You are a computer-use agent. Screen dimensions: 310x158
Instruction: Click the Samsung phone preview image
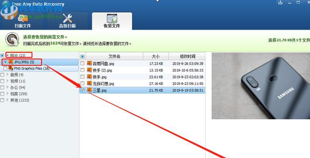[261, 86]
